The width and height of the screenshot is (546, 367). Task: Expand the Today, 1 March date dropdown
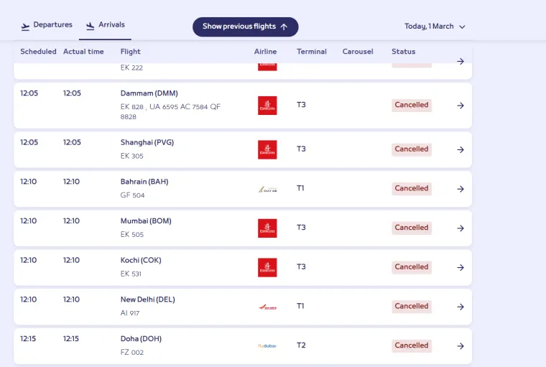click(435, 27)
